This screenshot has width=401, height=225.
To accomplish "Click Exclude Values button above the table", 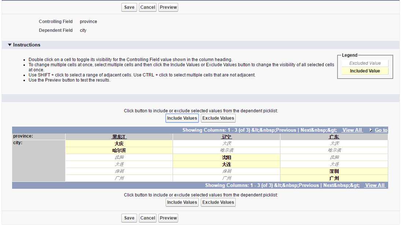I will (x=218, y=118).
